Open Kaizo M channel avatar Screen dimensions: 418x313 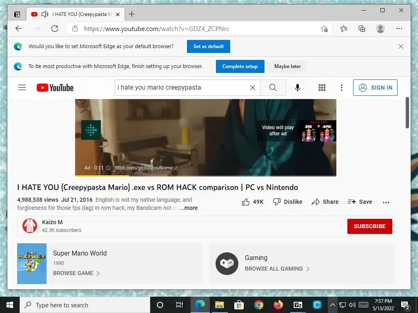[29, 226]
